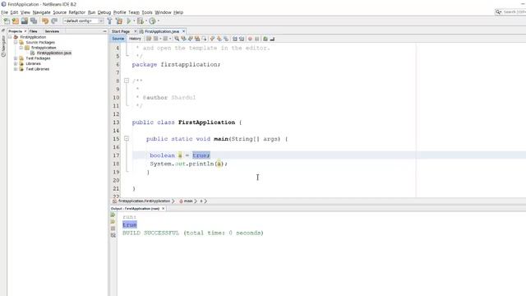Close the Output FirstApplication (run) tab
Screen dimensions: 526x296
[x=164, y=208]
